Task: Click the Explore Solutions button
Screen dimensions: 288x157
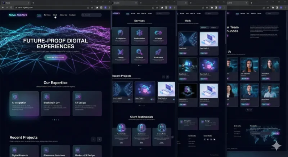Action: 55,57
